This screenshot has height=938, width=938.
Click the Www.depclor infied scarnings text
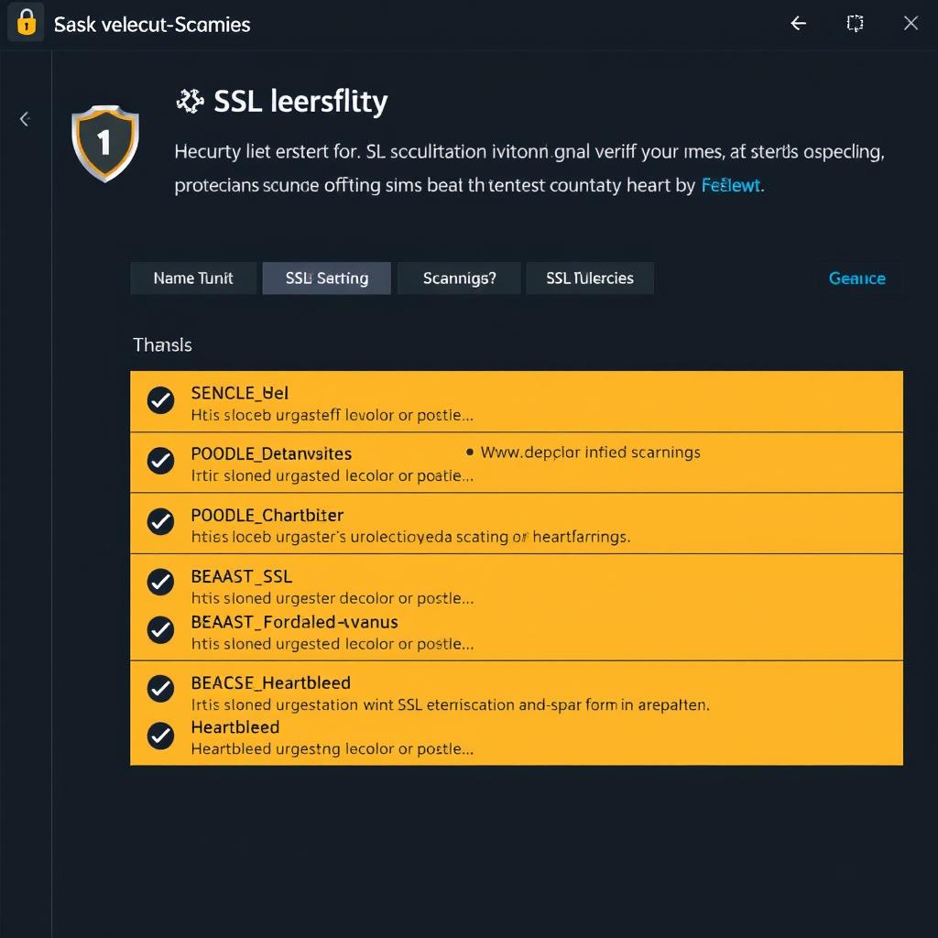[x=591, y=453]
